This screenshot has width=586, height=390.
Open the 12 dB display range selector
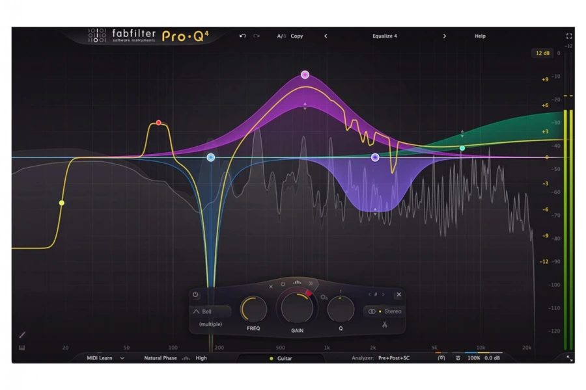tap(542, 53)
